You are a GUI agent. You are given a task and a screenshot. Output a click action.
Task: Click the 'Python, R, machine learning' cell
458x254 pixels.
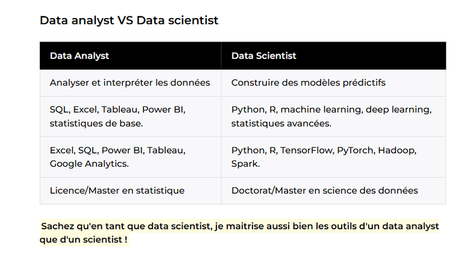(x=334, y=116)
